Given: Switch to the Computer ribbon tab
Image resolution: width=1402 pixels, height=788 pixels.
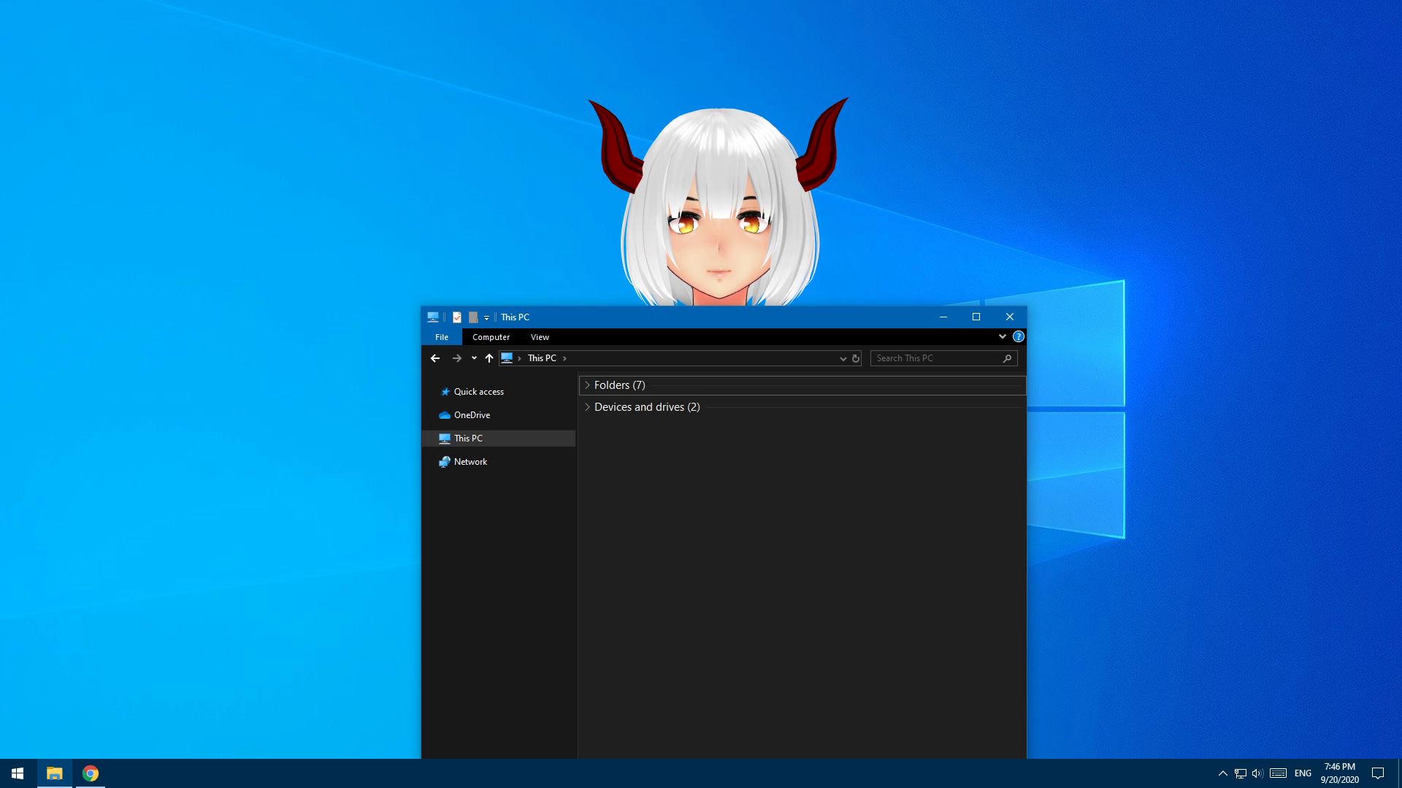Looking at the screenshot, I should tap(491, 337).
